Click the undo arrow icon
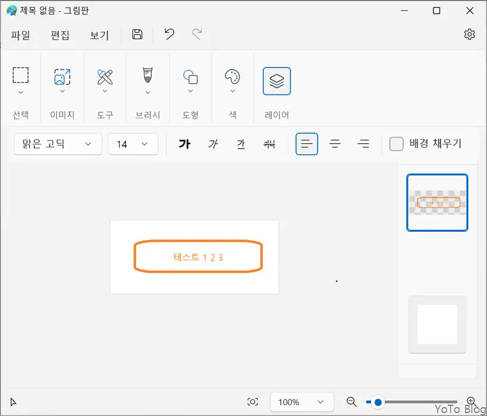The height and width of the screenshot is (416, 487). click(169, 34)
